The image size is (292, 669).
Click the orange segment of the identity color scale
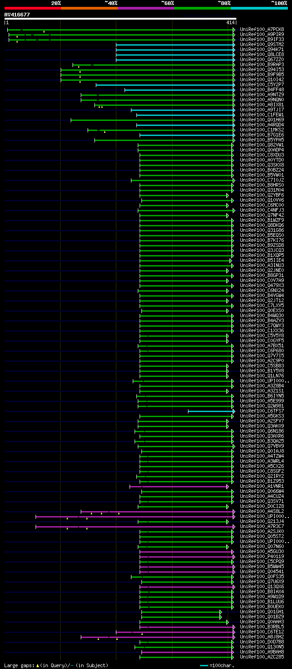tap(89, 8)
